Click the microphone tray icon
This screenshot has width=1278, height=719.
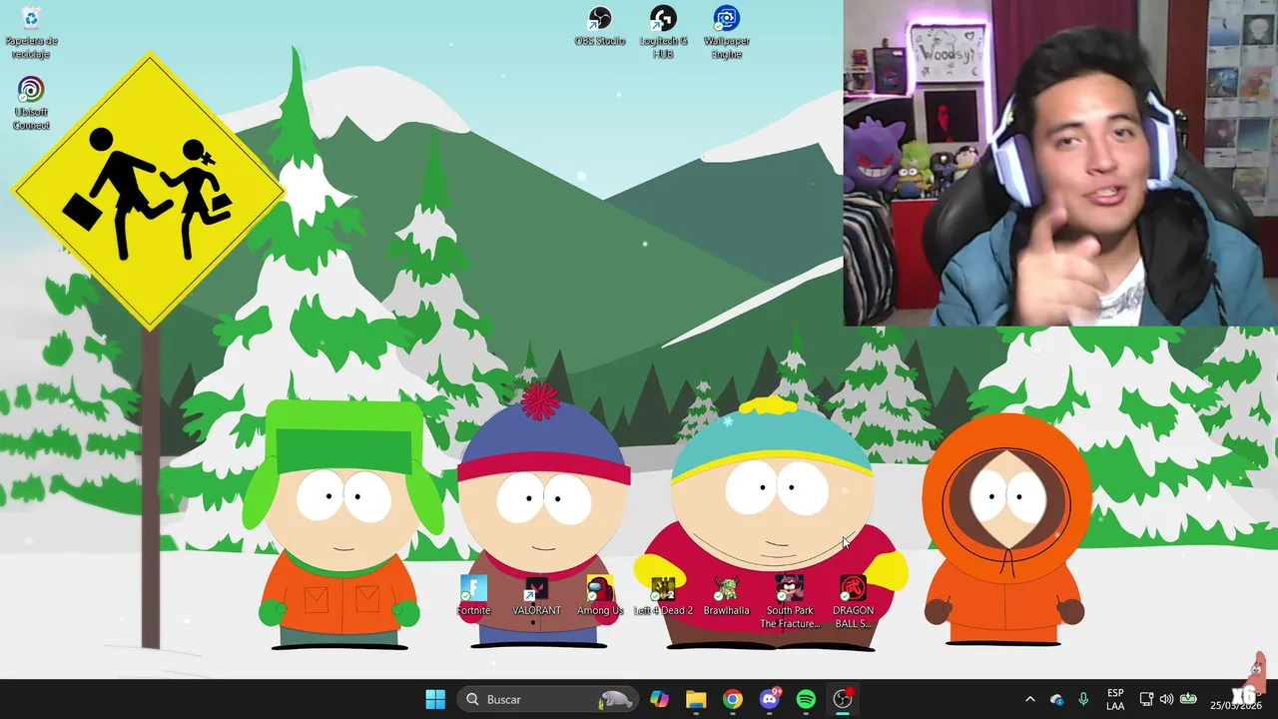pos(1083,699)
